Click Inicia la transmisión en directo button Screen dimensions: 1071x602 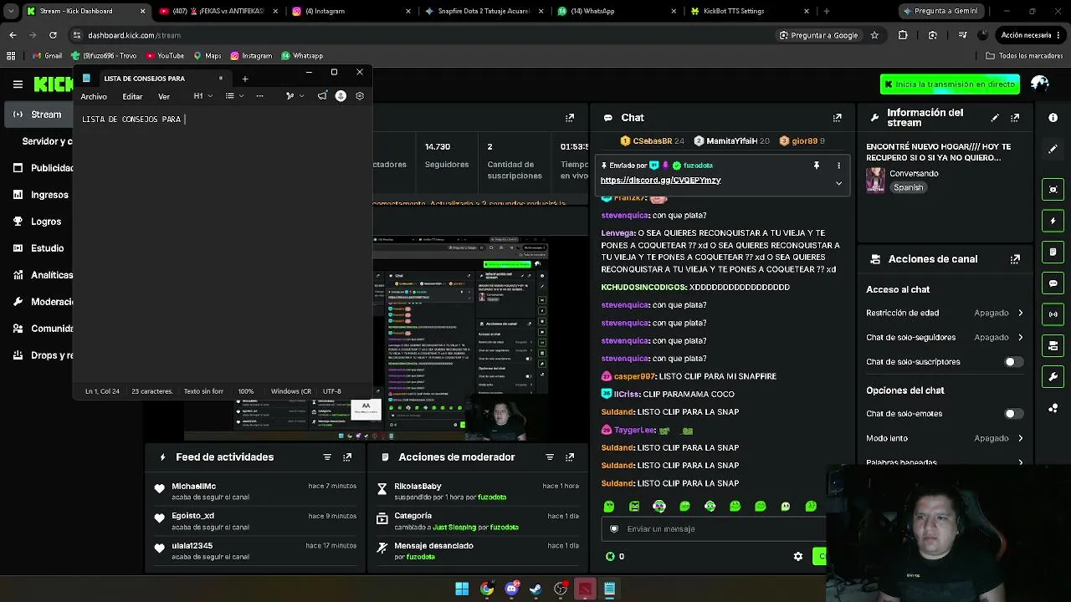click(x=950, y=84)
